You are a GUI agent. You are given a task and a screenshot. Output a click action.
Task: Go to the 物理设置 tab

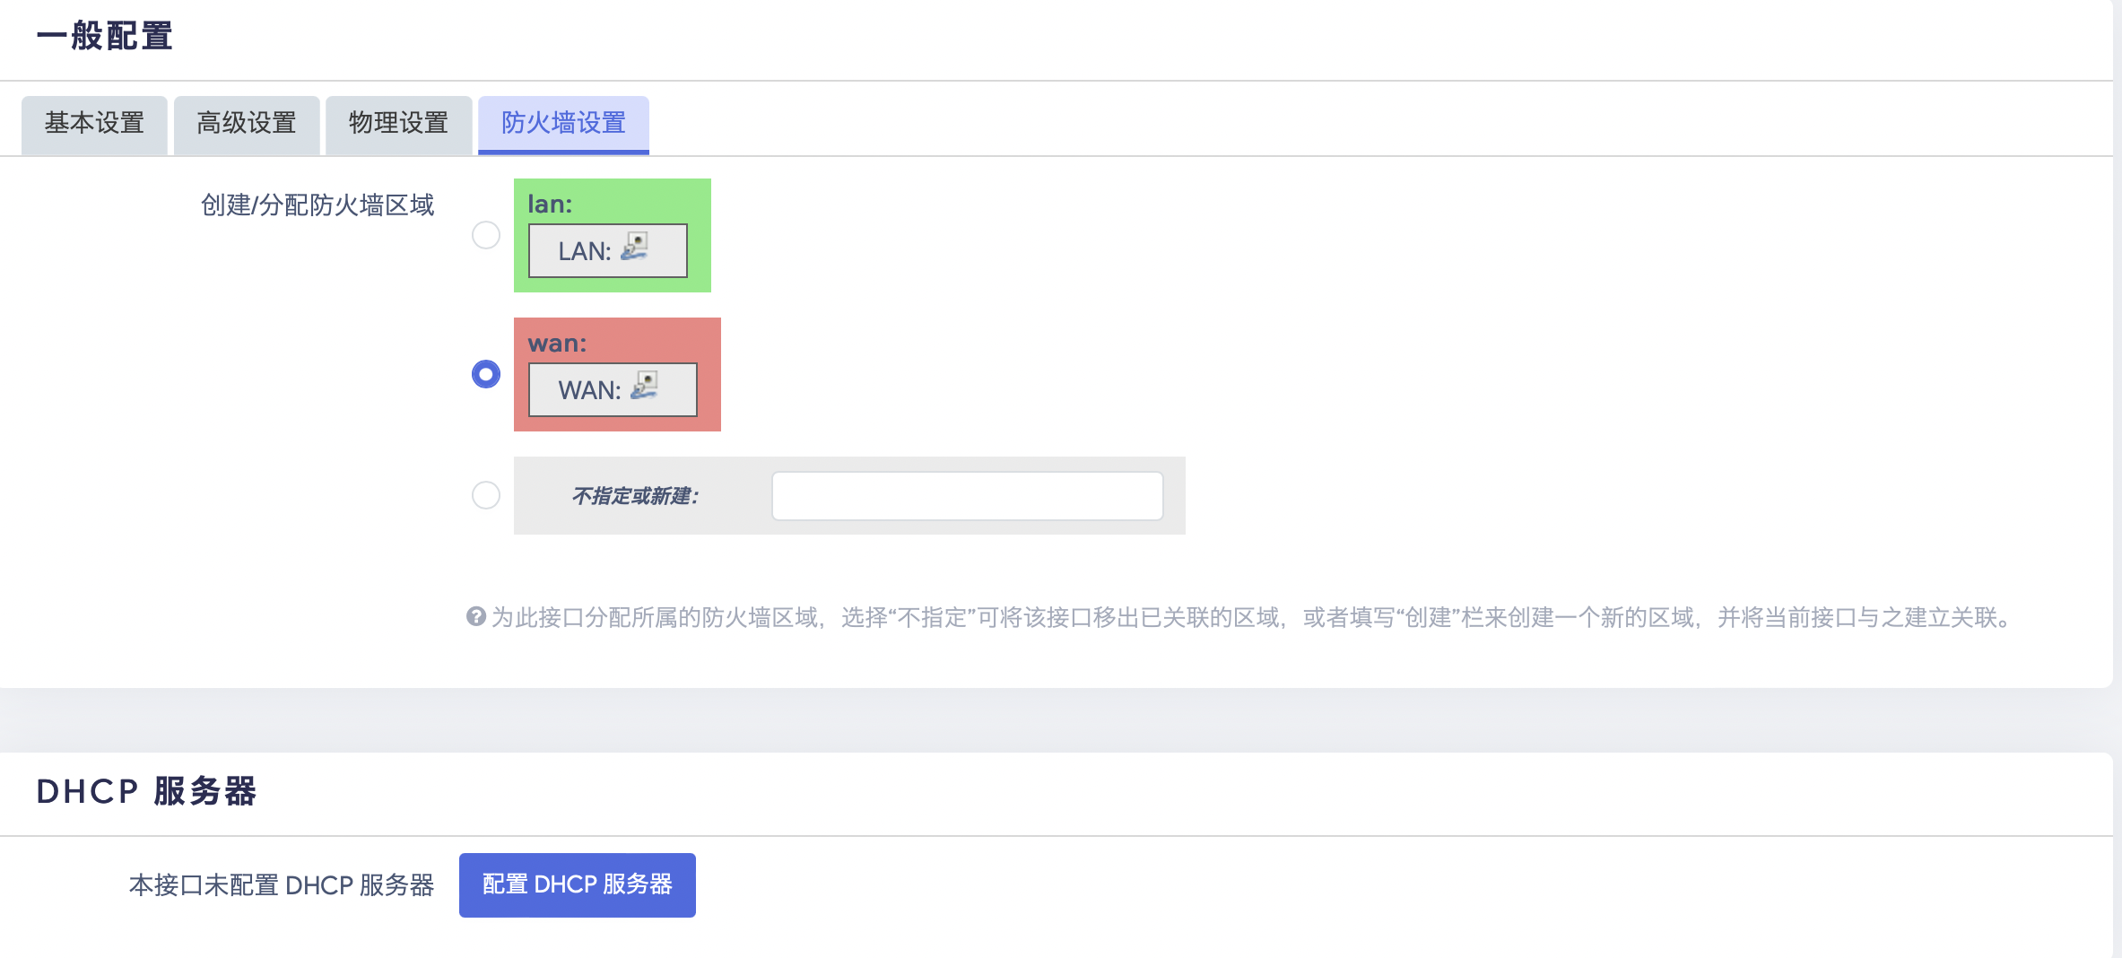point(398,124)
